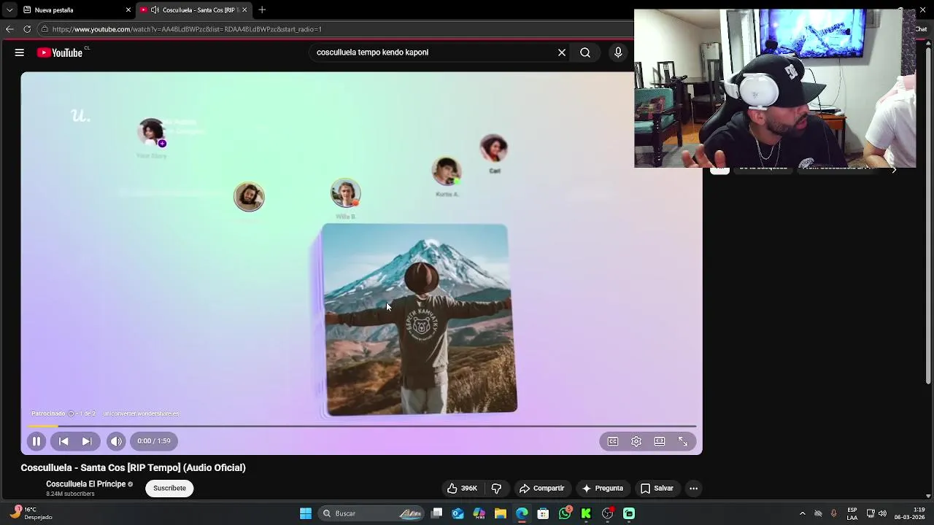The height and width of the screenshot is (525, 934).
Task: Open the clock and date 1:19
Action: [909, 513]
